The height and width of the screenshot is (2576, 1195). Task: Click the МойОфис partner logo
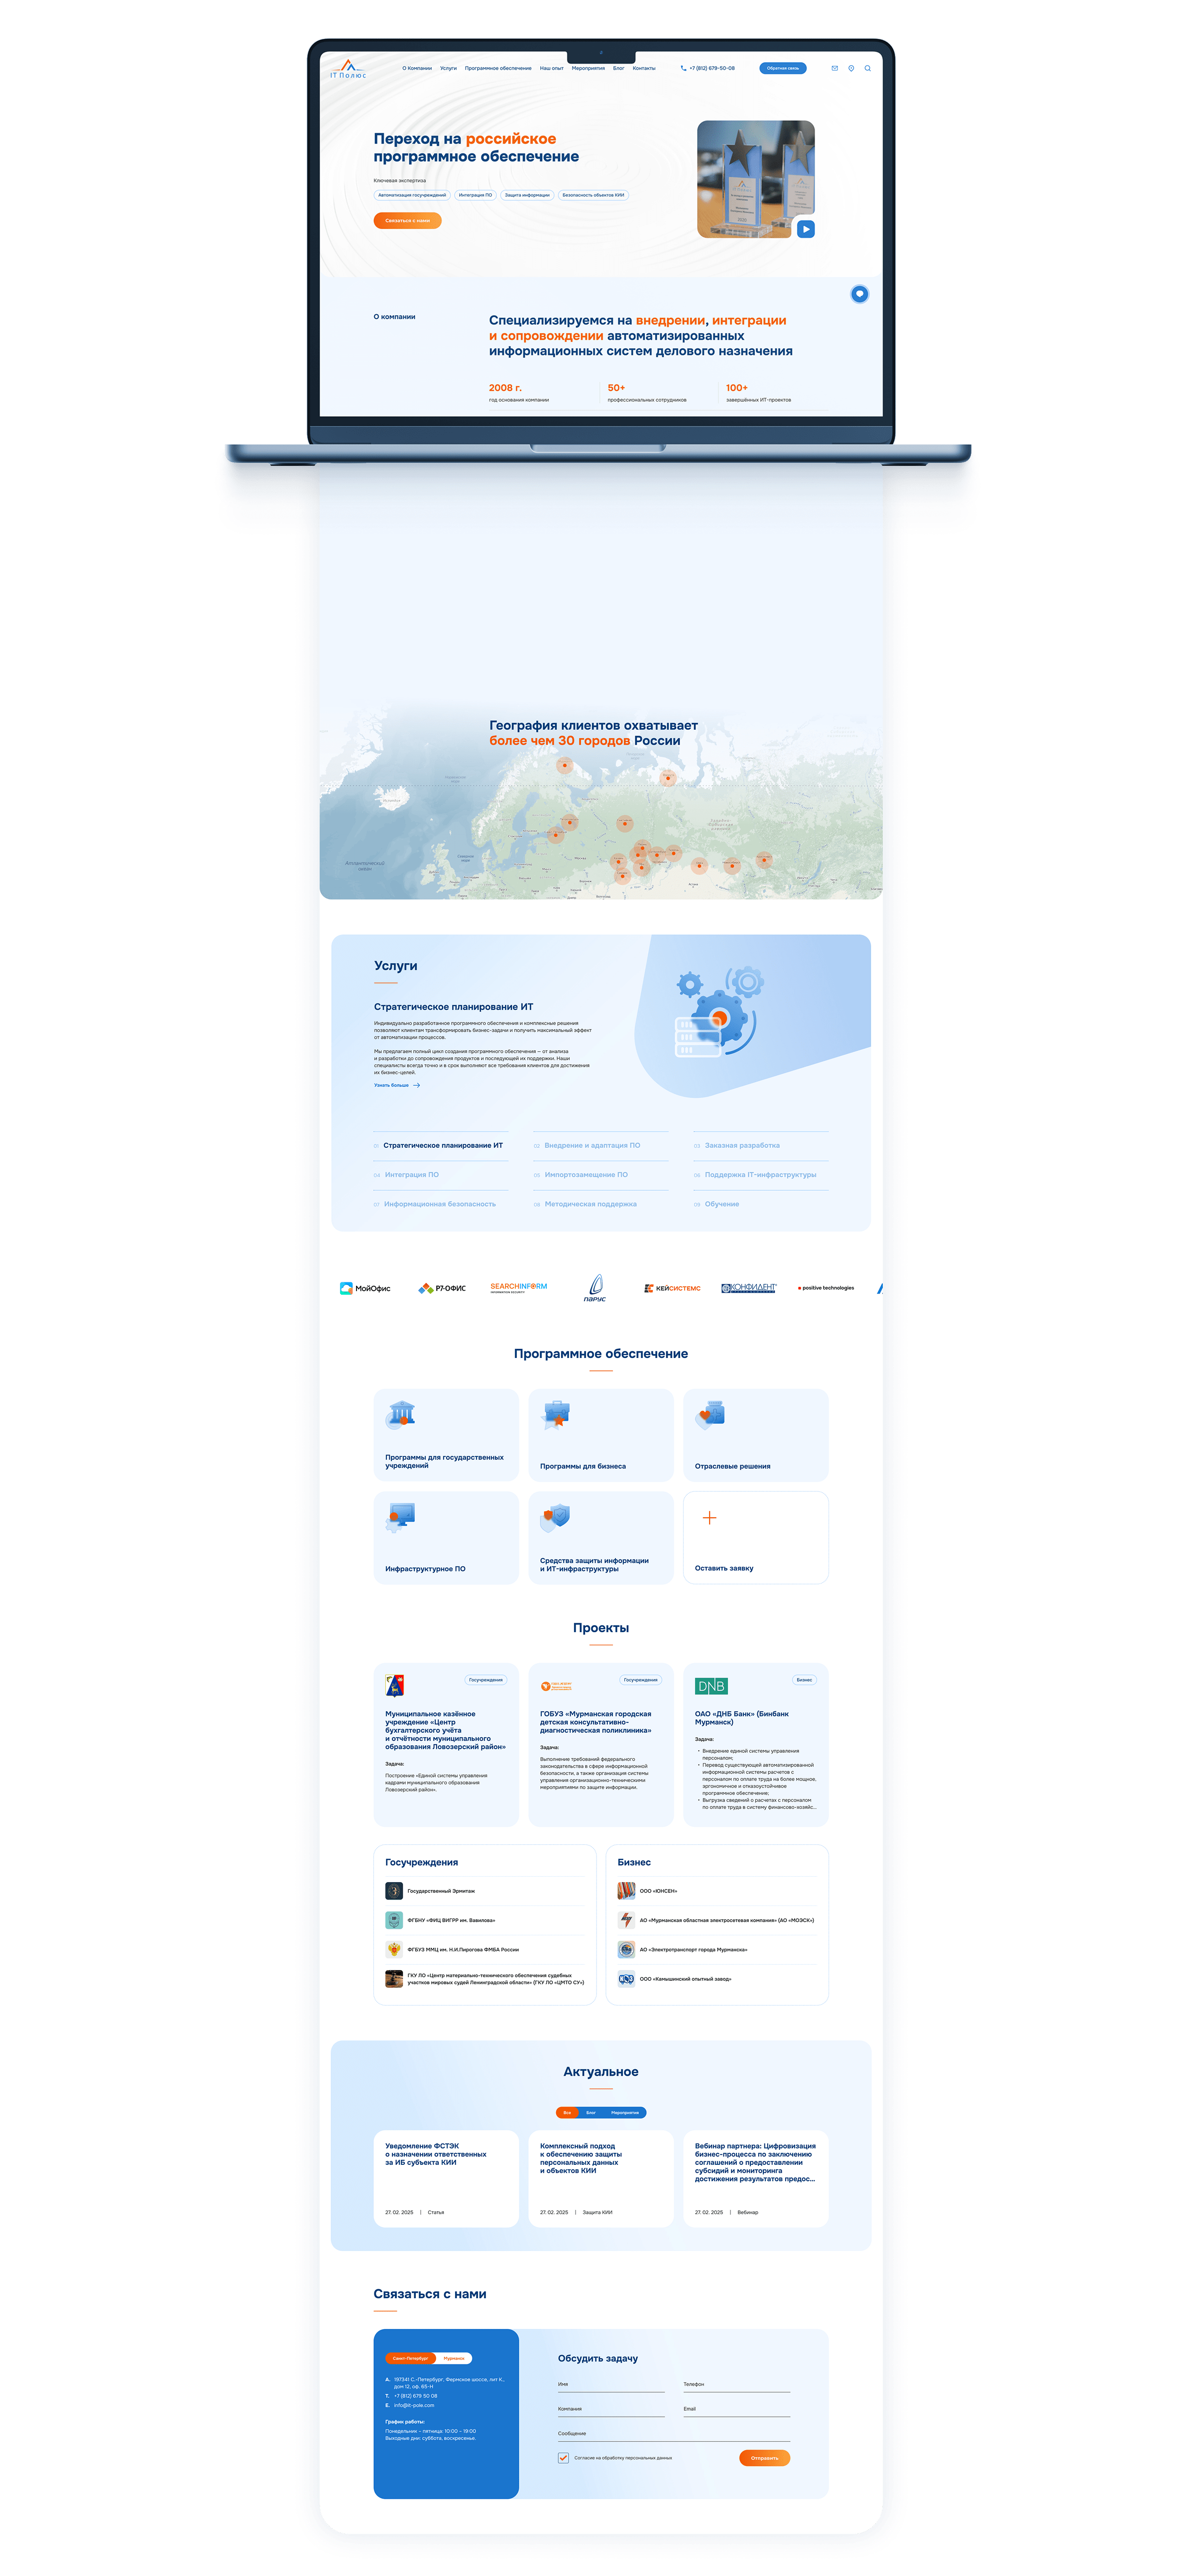[x=366, y=1288]
